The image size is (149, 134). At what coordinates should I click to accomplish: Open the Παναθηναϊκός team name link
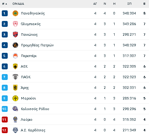point(33,13)
